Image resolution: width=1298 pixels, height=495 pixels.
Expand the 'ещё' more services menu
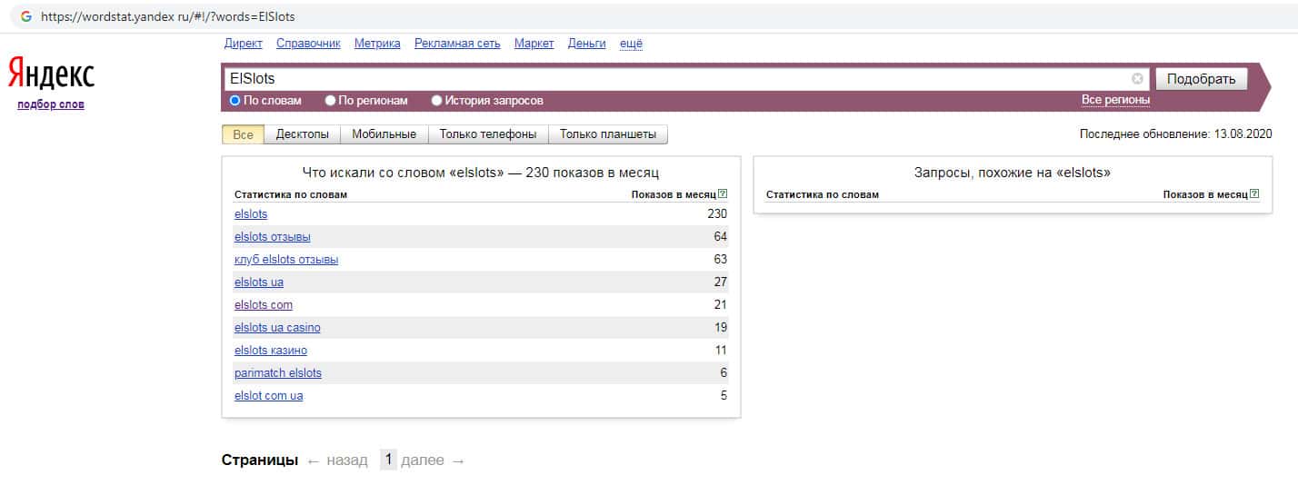point(631,44)
